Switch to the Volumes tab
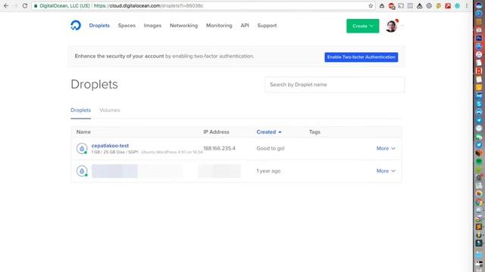 click(x=110, y=110)
